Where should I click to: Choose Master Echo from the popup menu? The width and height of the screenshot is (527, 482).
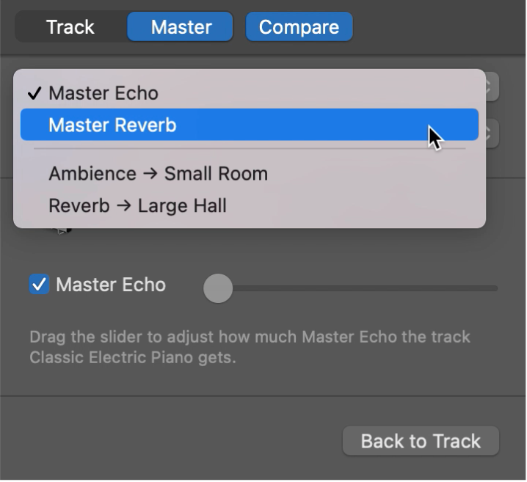103,93
